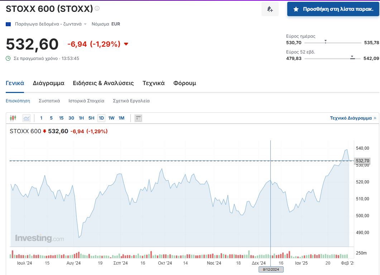Switch chart to 1D interval
Image resolution: width=380 pixels, height=275 pixels.
click(101, 118)
